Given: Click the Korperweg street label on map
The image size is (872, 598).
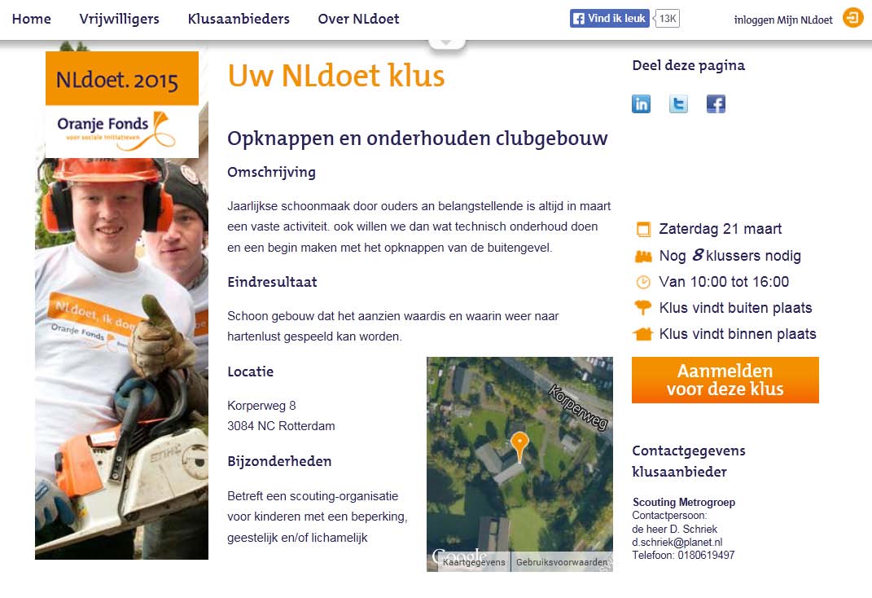Looking at the screenshot, I should (578, 407).
